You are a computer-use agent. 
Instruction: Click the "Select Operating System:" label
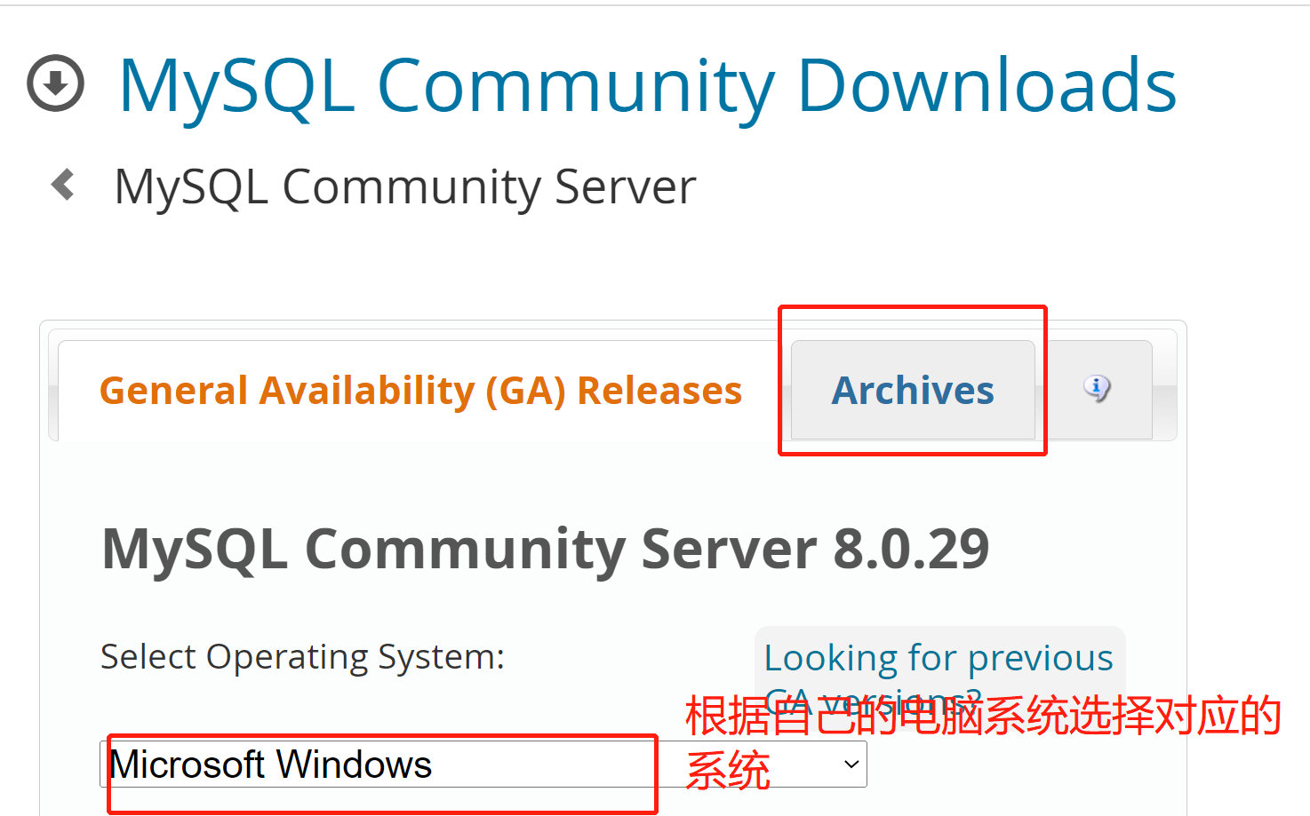(302, 657)
